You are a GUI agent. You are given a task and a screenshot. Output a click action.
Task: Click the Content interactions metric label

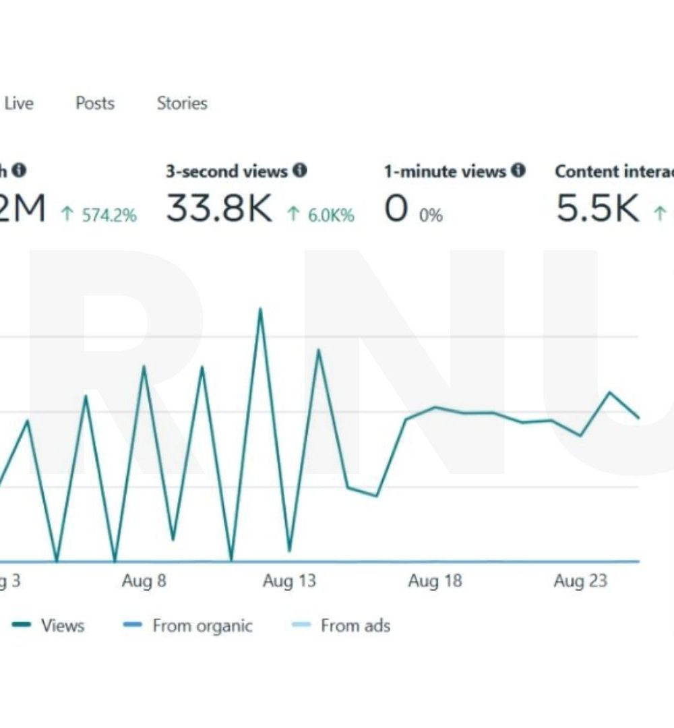coord(614,171)
